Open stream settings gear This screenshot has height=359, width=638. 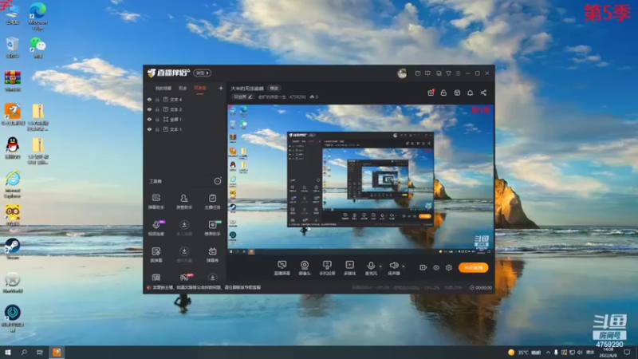pyautogui.click(x=449, y=267)
